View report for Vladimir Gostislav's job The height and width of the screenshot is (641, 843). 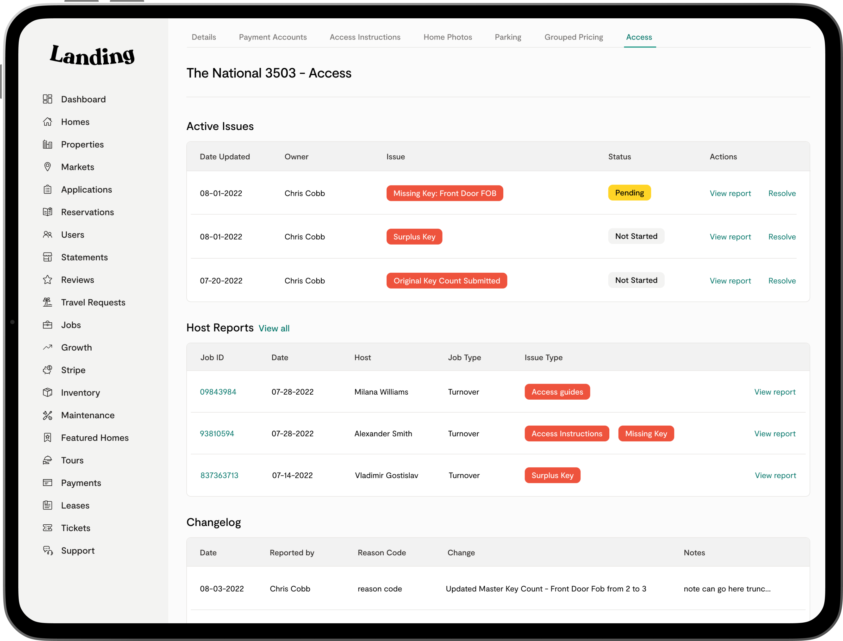click(775, 475)
